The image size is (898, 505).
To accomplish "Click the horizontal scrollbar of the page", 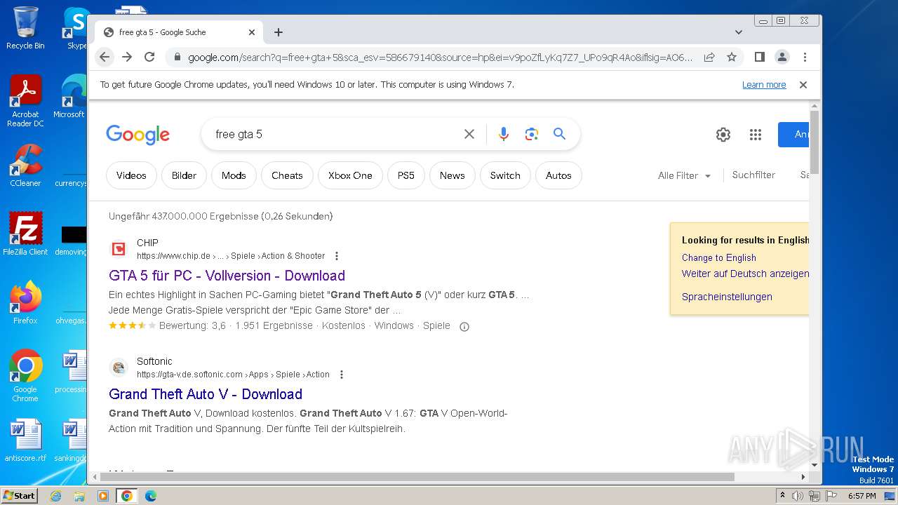I will click(417, 477).
